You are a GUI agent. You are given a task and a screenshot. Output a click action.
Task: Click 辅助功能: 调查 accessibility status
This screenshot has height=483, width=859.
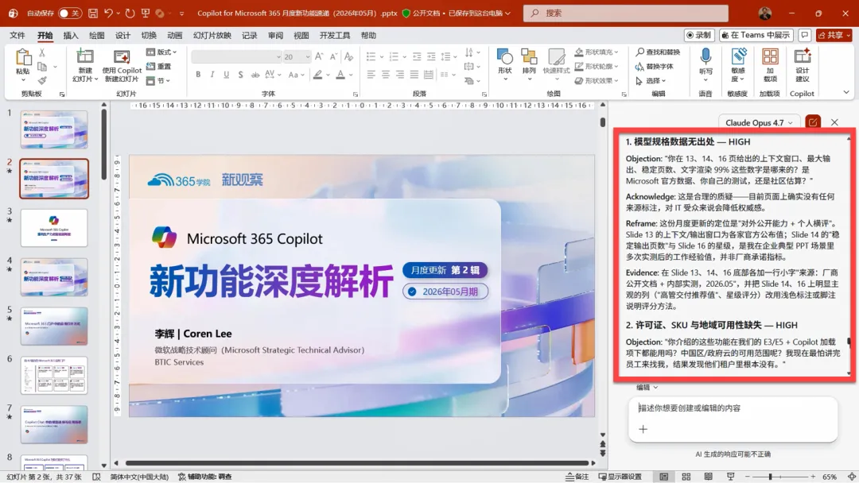[205, 477]
